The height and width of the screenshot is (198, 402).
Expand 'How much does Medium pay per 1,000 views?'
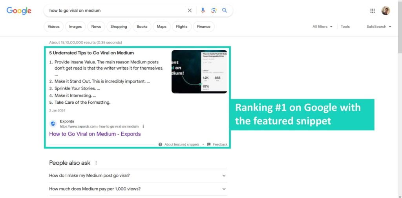pos(138,189)
